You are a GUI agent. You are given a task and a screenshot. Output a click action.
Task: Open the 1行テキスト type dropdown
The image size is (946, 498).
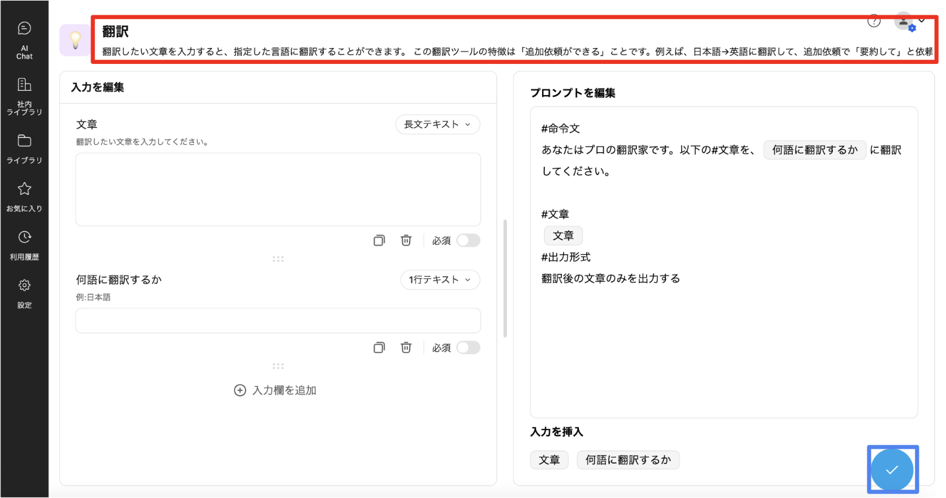point(440,280)
